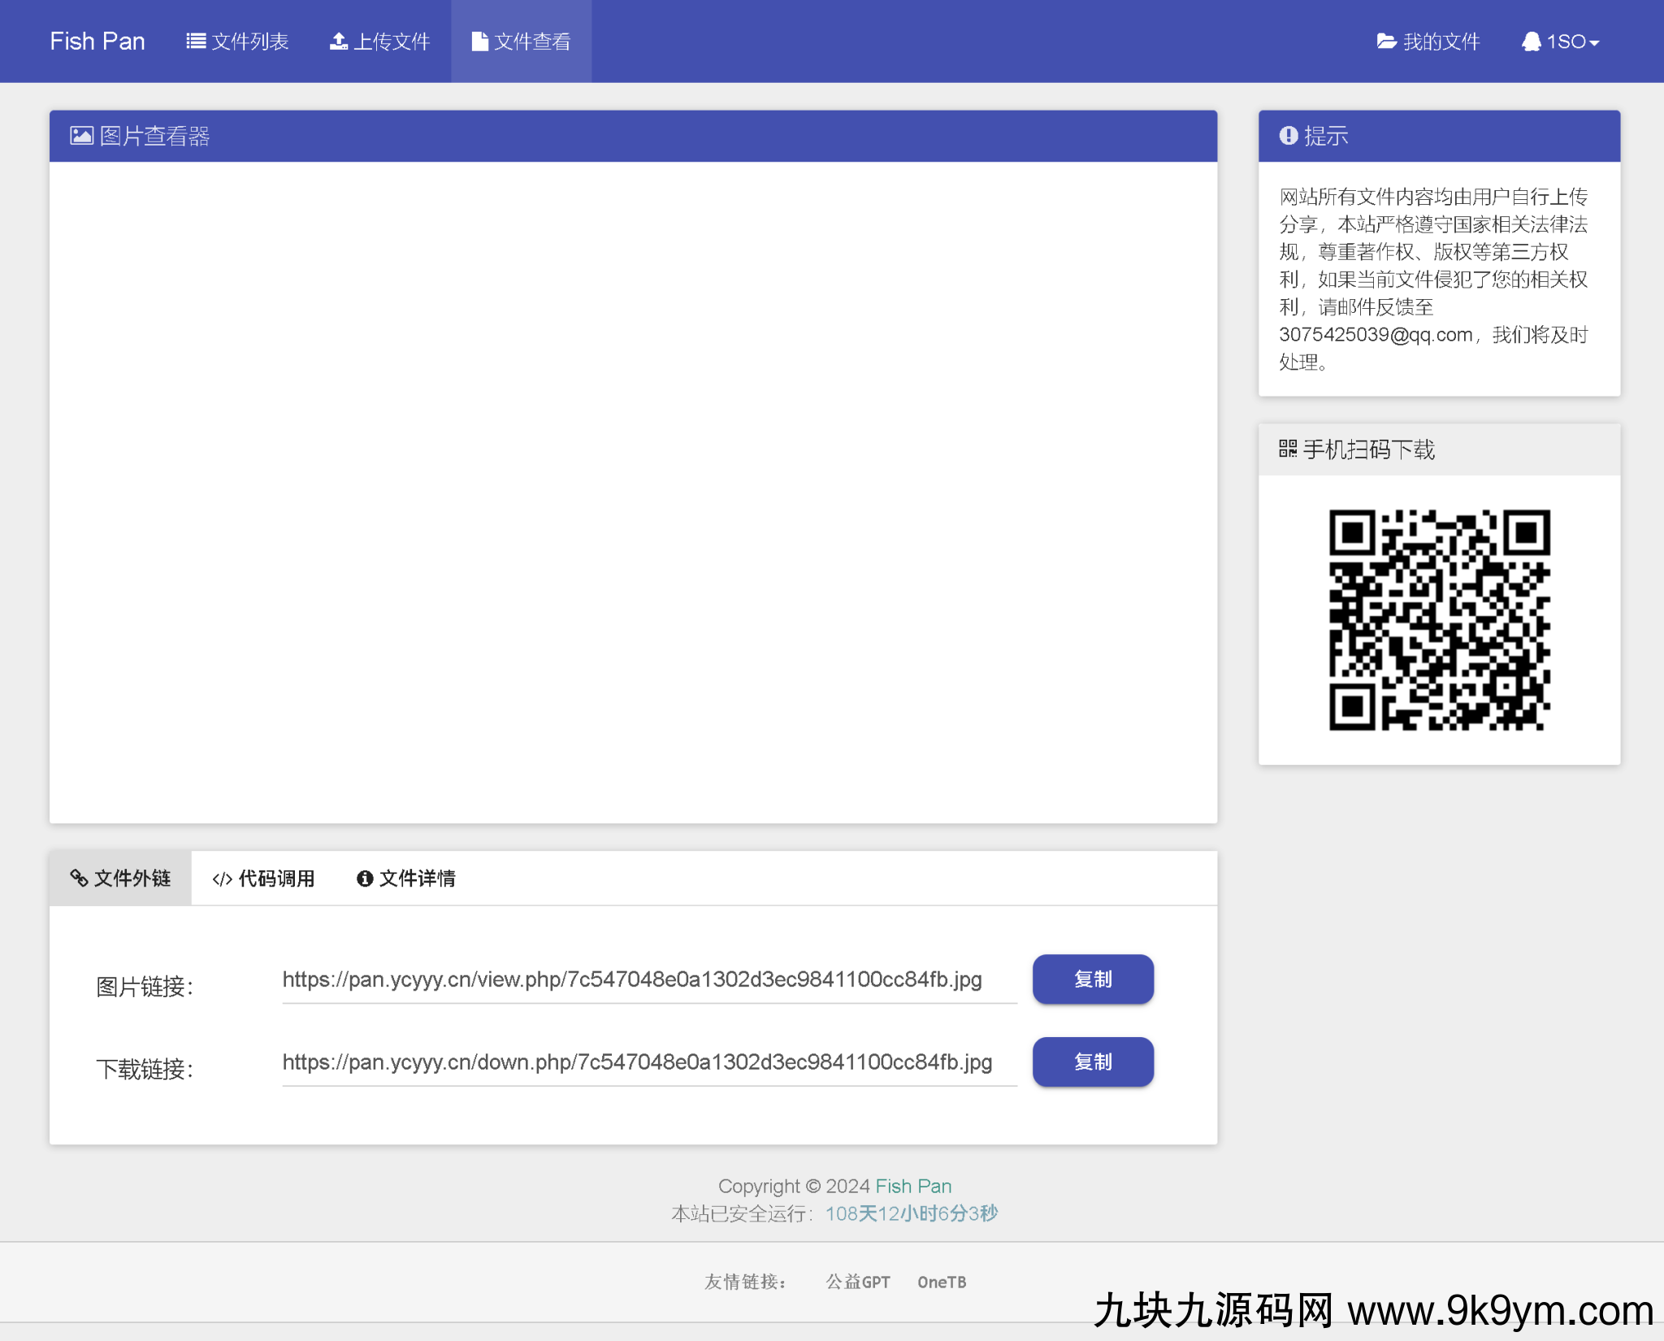Open the 文件详情 tab
This screenshot has height=1341, width=1664.
click(406, 878)
